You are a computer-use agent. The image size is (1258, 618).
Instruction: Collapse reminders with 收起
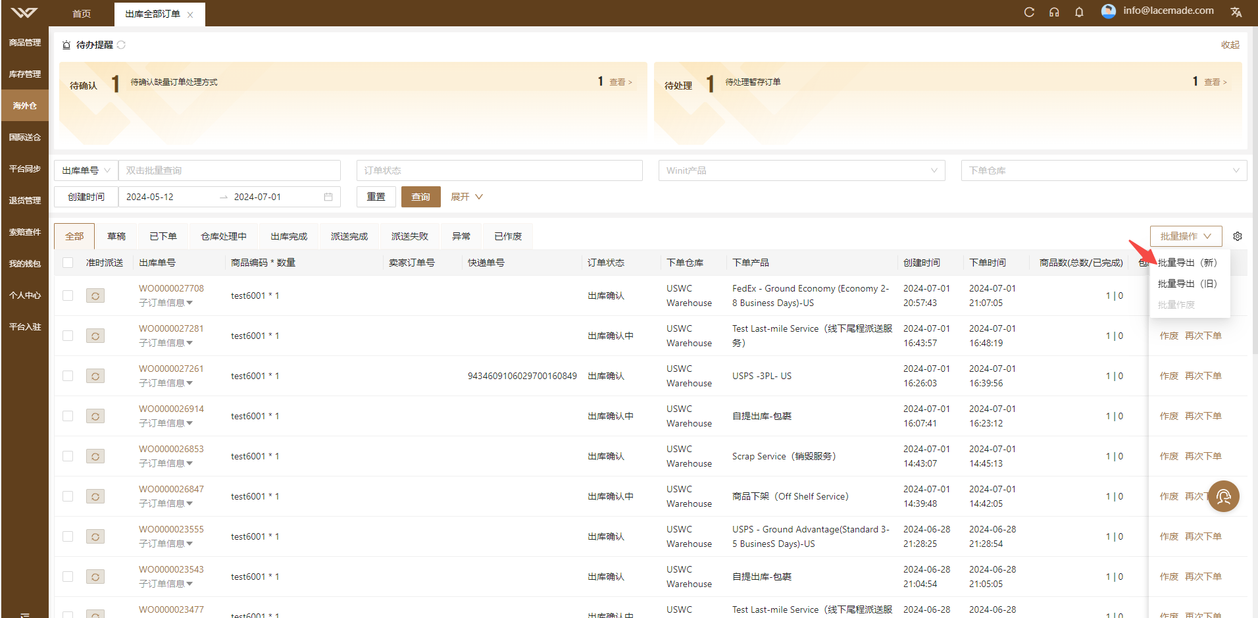pos(1230,45)
